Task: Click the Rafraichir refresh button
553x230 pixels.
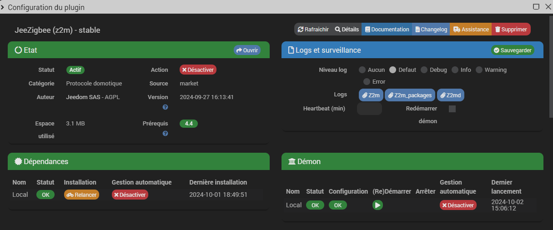Action: coord(313,30)
